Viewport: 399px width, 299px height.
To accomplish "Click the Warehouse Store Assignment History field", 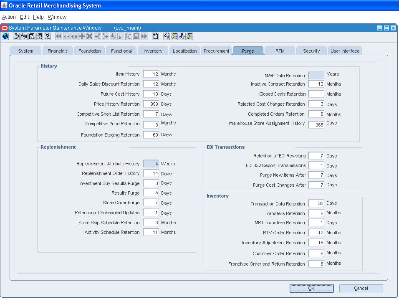I will (316, 125).
